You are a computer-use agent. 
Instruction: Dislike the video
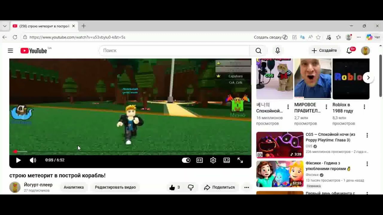point(191,188)
